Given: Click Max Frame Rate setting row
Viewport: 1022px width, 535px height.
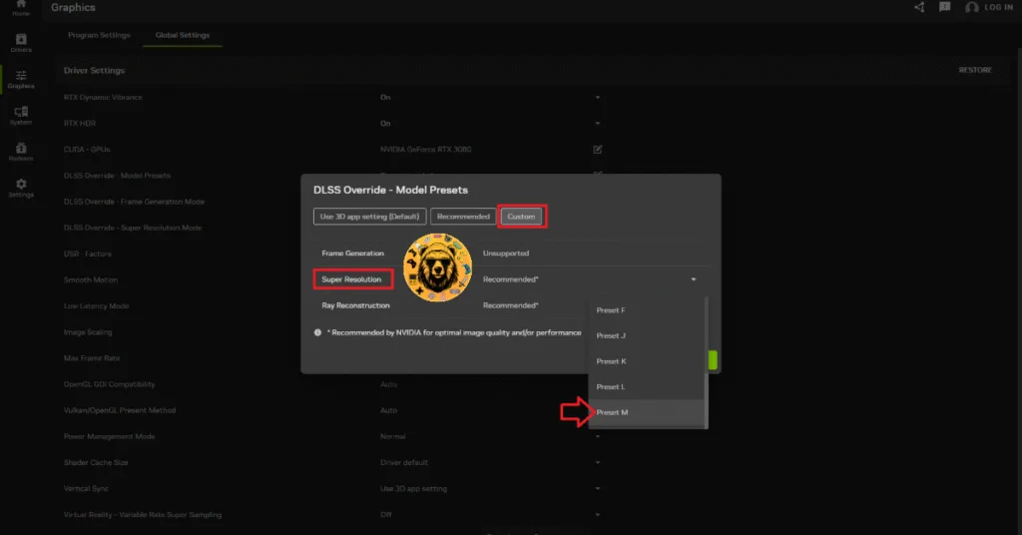Looking at the screenshot, I should [x=91, y=357].
